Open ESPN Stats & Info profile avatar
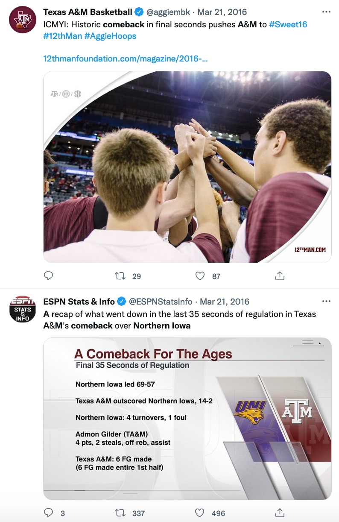 coord(23,309)
